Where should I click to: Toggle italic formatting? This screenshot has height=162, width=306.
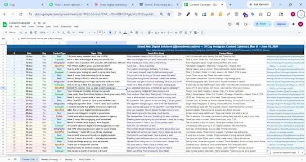115,32
